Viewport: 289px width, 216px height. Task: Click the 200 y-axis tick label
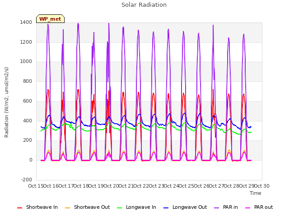(28, 140)
